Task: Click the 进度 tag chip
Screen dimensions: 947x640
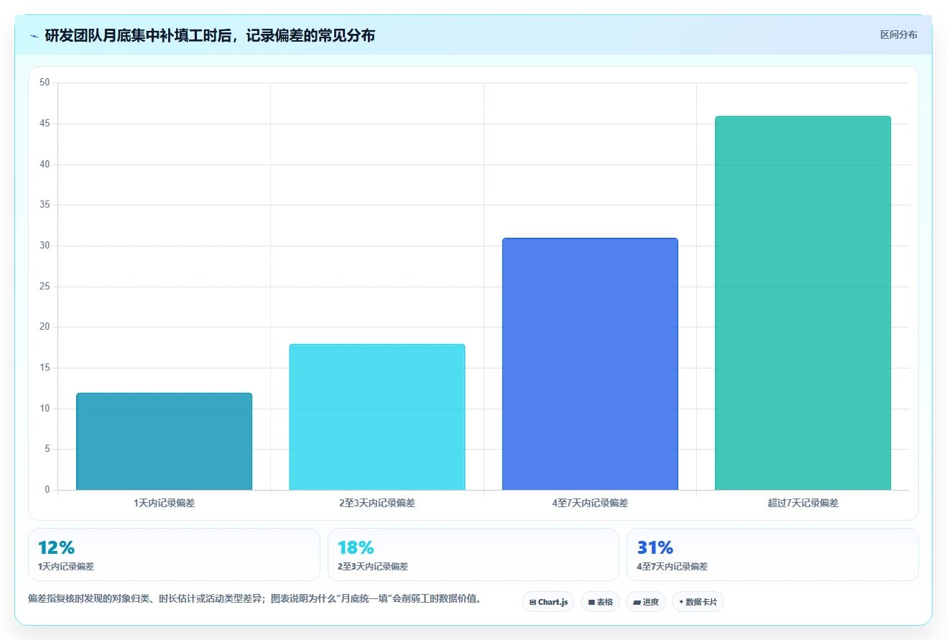Action: [646, 602]
